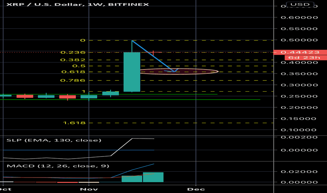Click the XRP / U.S. Dollar chart title

coord(78,4)
